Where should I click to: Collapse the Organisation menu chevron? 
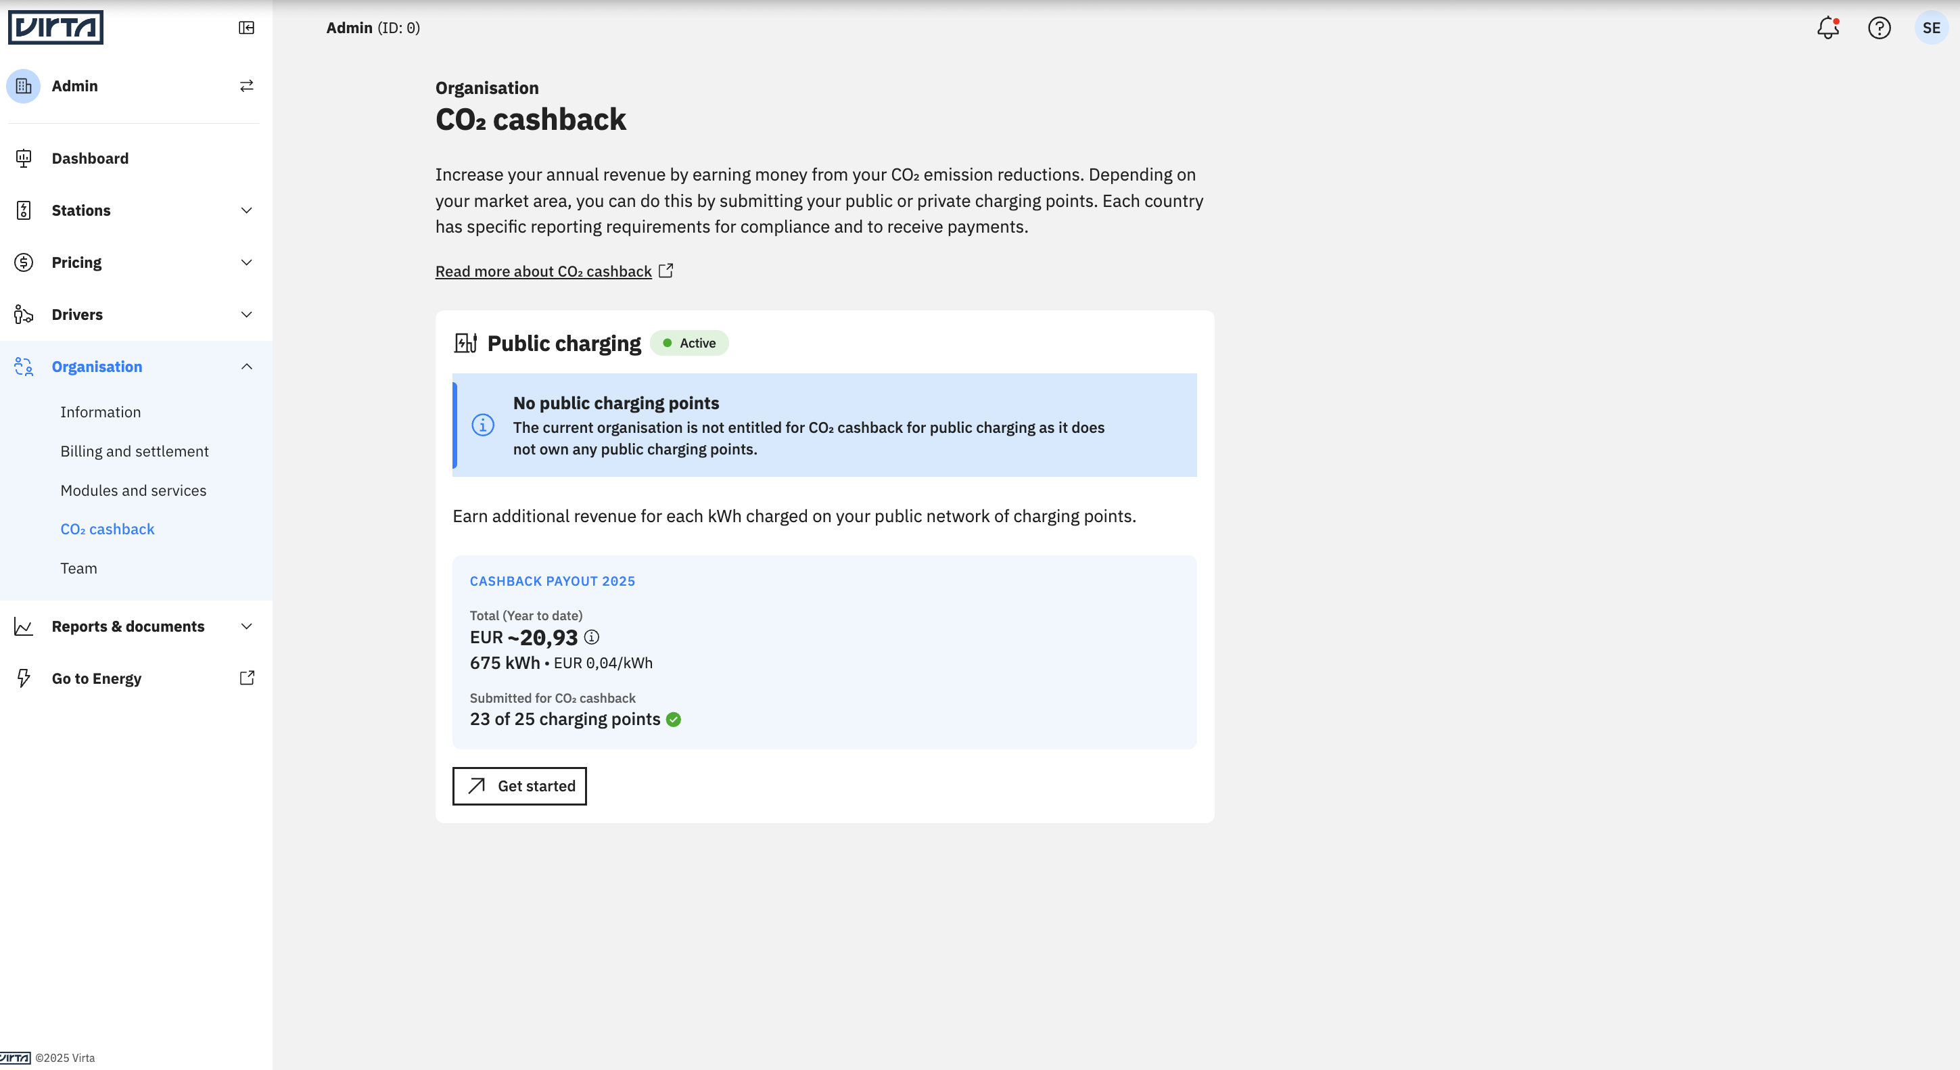pyautogui.click(x=246, y=367)
